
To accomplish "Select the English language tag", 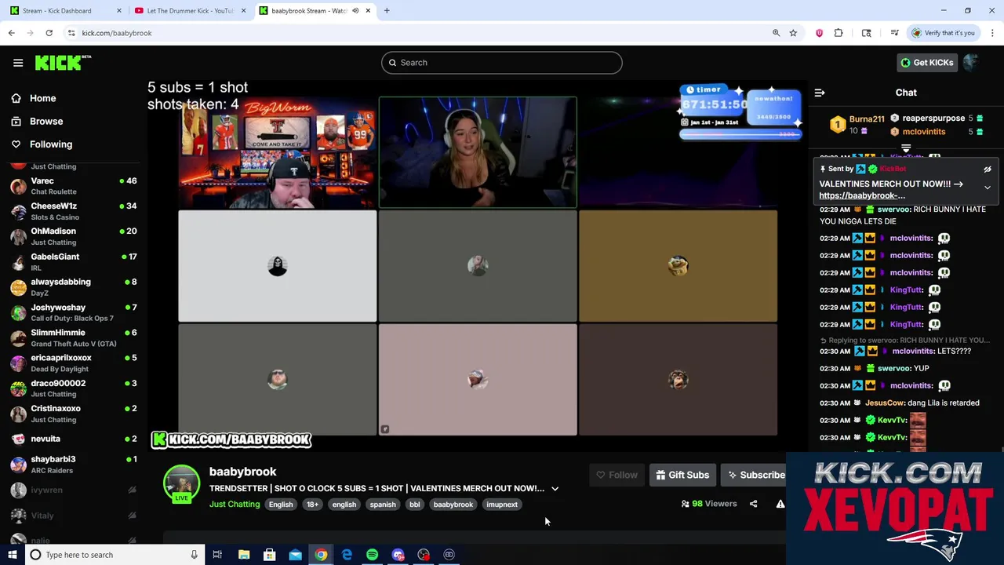I will point(281,505).
